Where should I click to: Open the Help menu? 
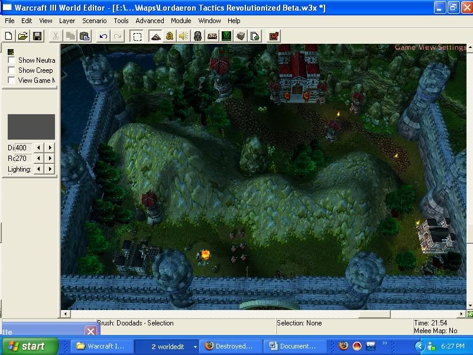pyautogui.click(x=234, y=21)
